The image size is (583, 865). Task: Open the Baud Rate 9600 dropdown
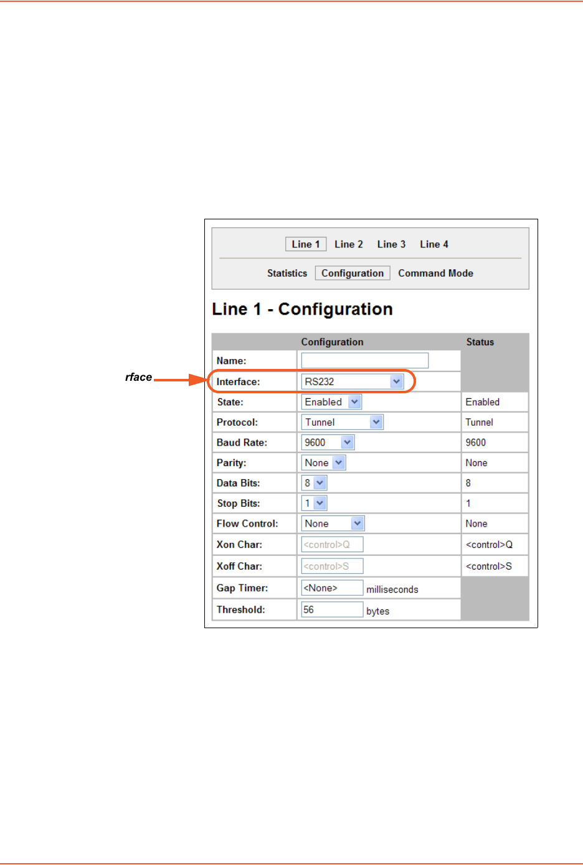(328, 442)
